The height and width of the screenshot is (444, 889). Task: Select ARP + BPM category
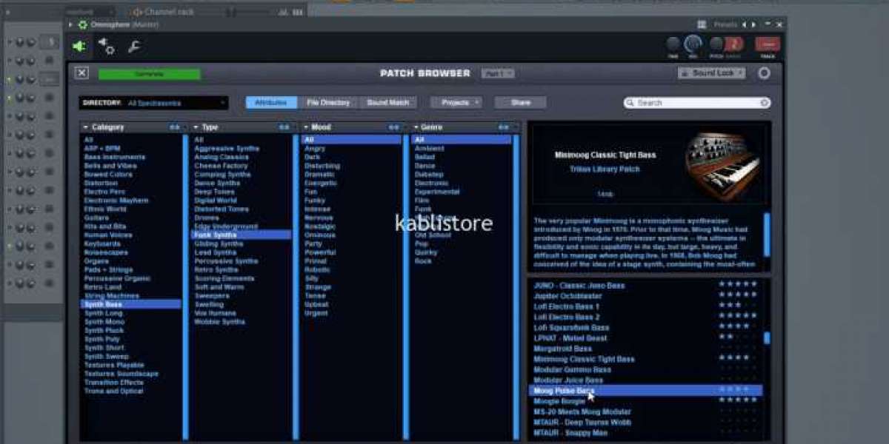coord(102,148)
